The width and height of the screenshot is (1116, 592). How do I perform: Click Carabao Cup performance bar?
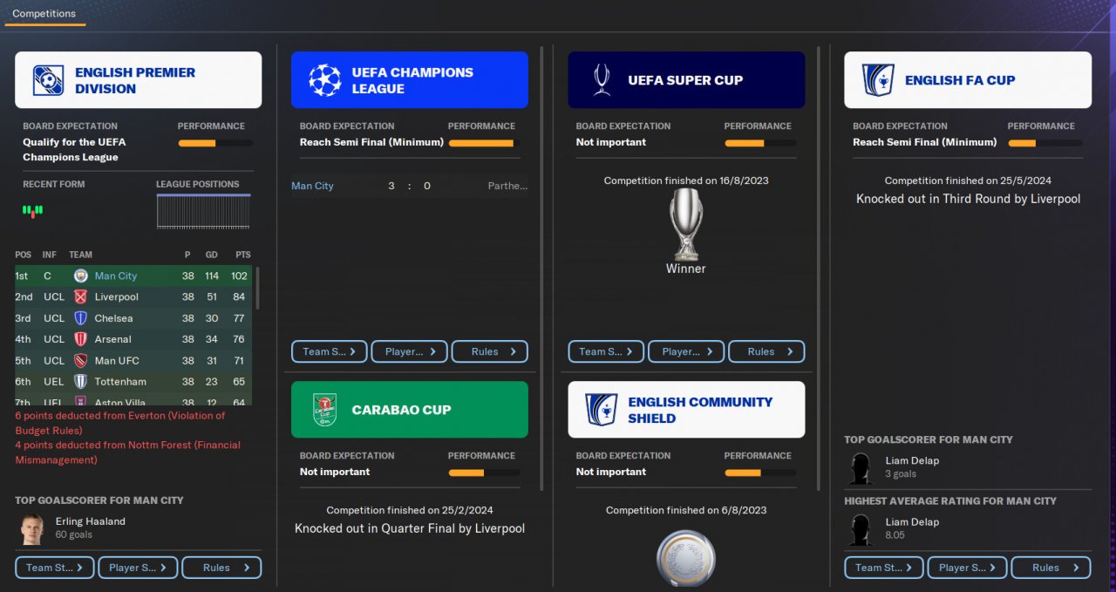484,473
